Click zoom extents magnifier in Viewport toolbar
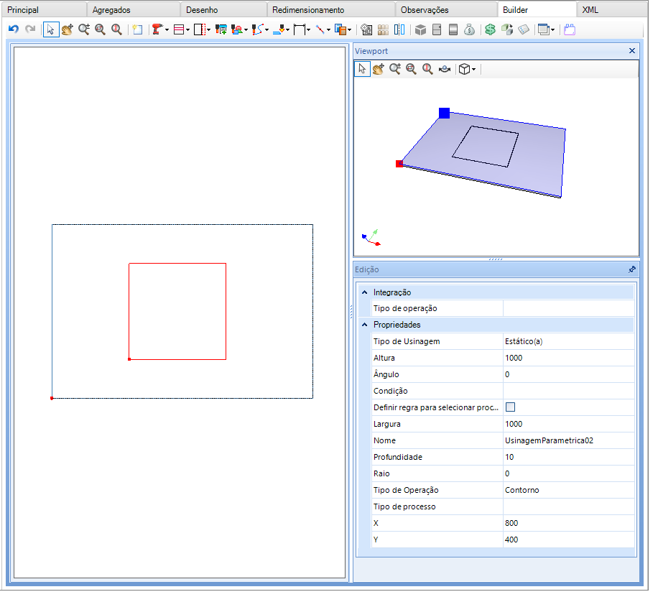 (428, 69)
